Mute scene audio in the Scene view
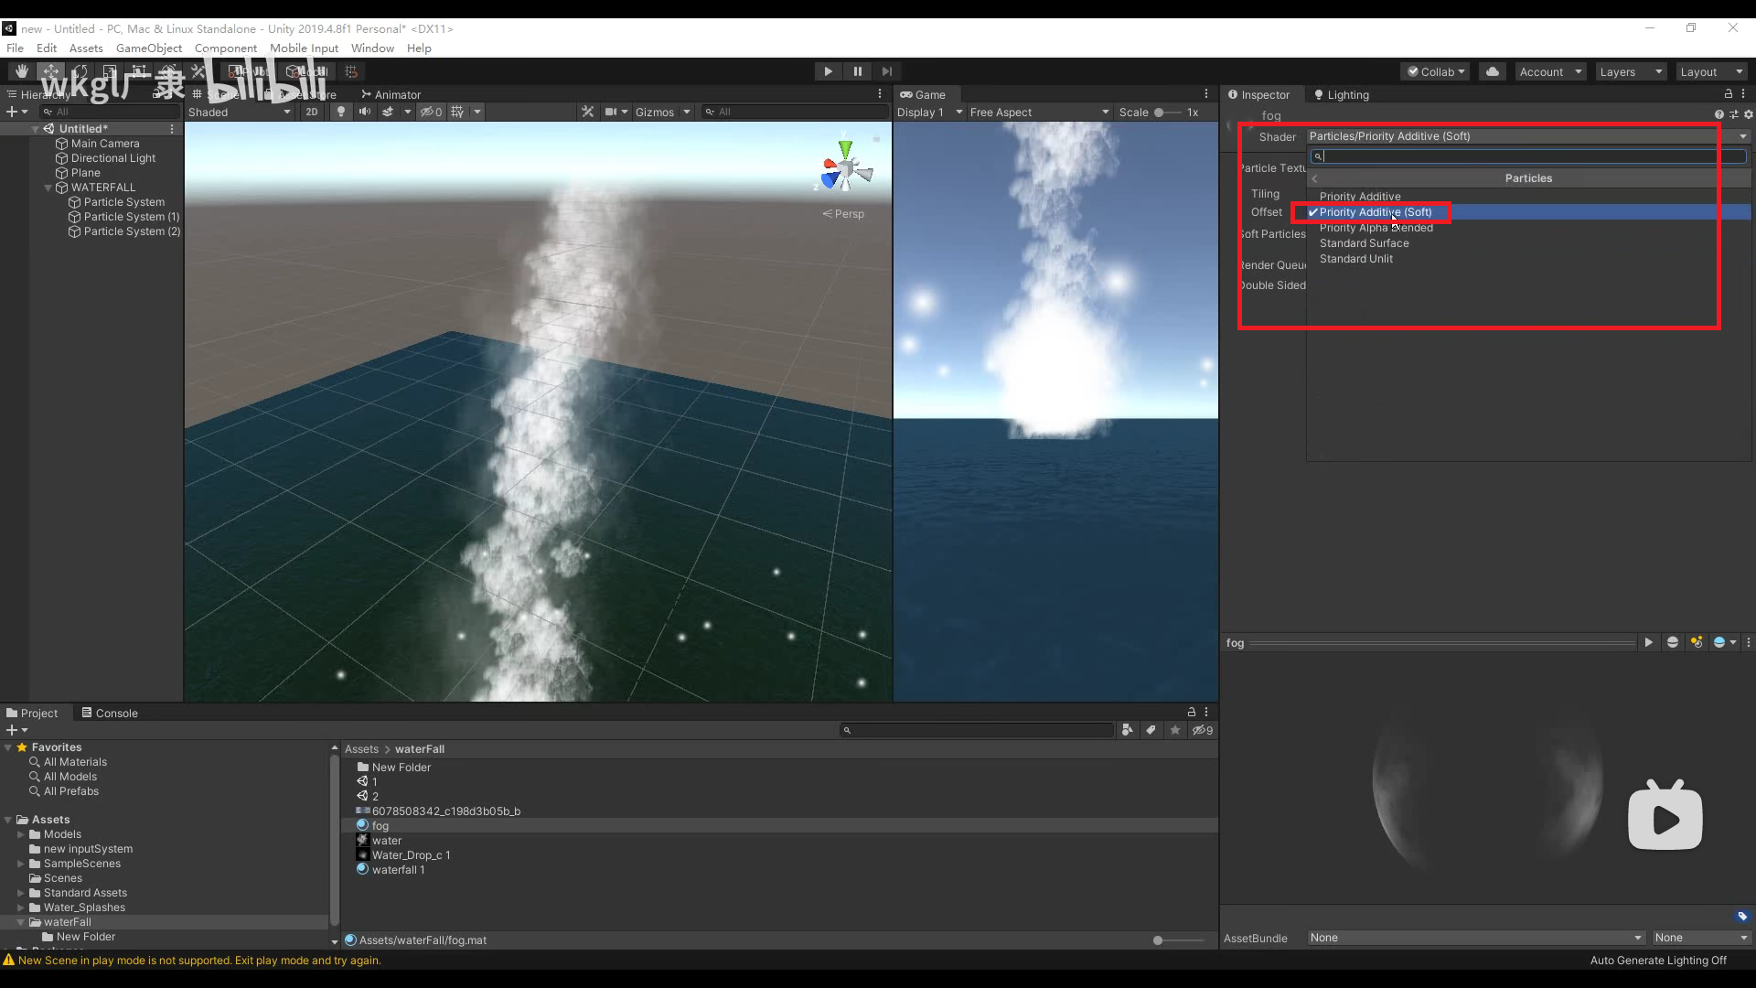Screen dimensions: 1756x988 [366, 112]
